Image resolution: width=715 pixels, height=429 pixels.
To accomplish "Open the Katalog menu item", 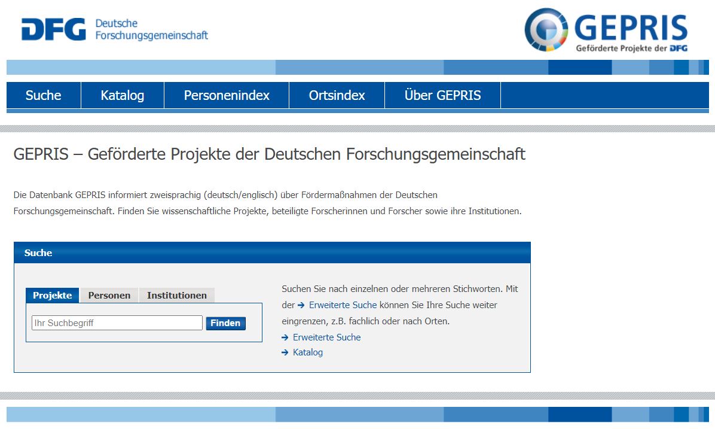I will pyautogui.click(x=122, y=95).
